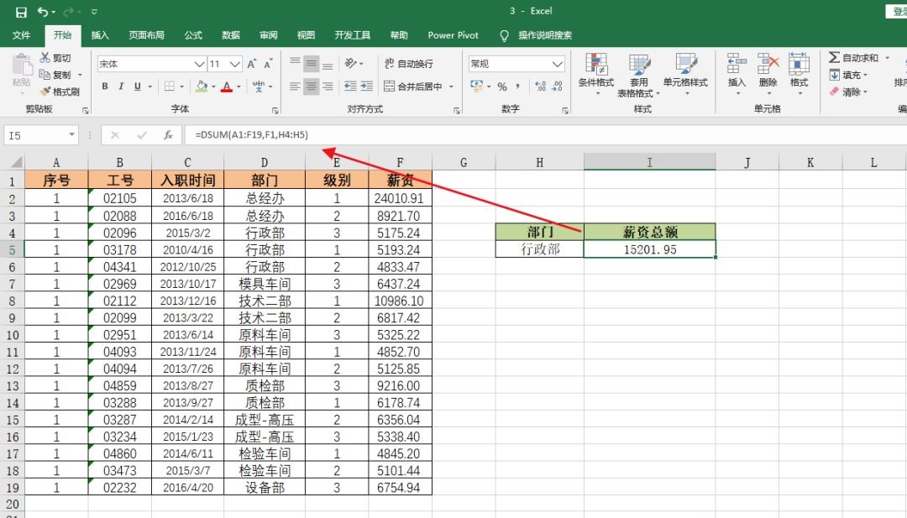Align text to vertical middle
This screenshot has width=907, height=518.
pyautogui.click(x=312, y=63)
